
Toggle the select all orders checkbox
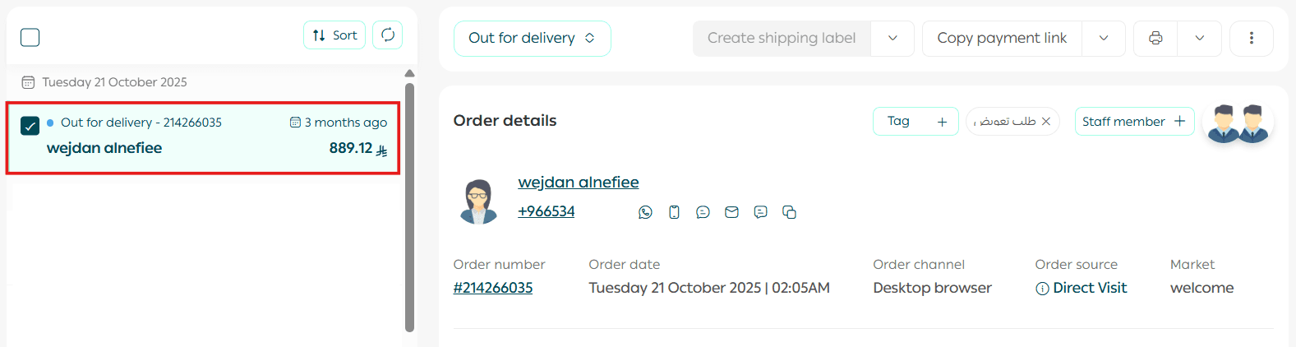30,38
